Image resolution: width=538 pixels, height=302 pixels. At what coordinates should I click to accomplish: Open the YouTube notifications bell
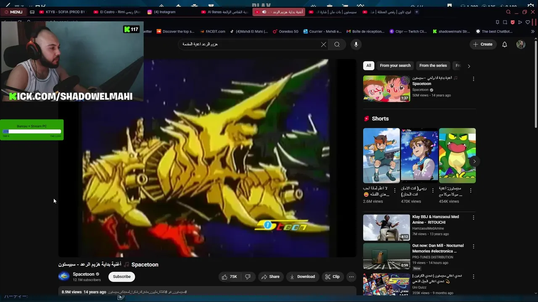coord(504,44)
